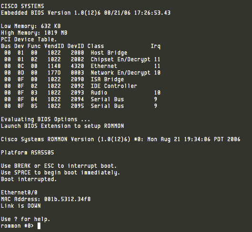Click the 'Irq' column header

[155, 46]
